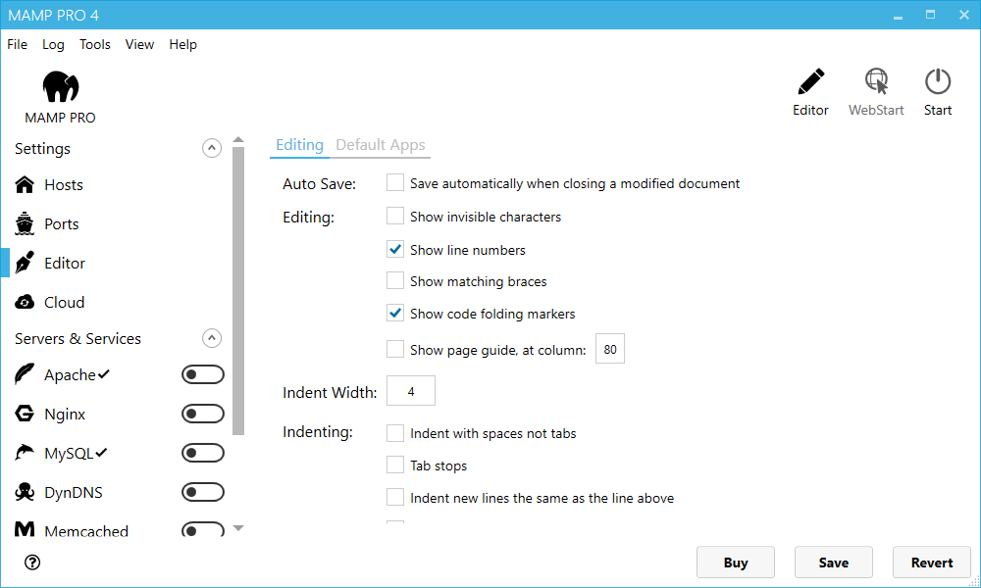Click the Indent Width field showing 4
Image resolution: width=981 pixels, height=588 pixels.
point(411,391)
